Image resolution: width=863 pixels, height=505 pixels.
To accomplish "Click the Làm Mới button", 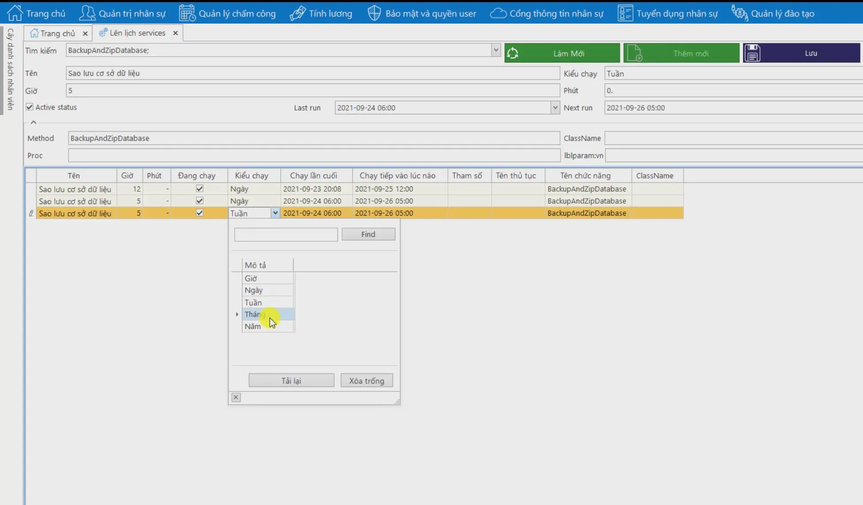I will pos(562,53).
